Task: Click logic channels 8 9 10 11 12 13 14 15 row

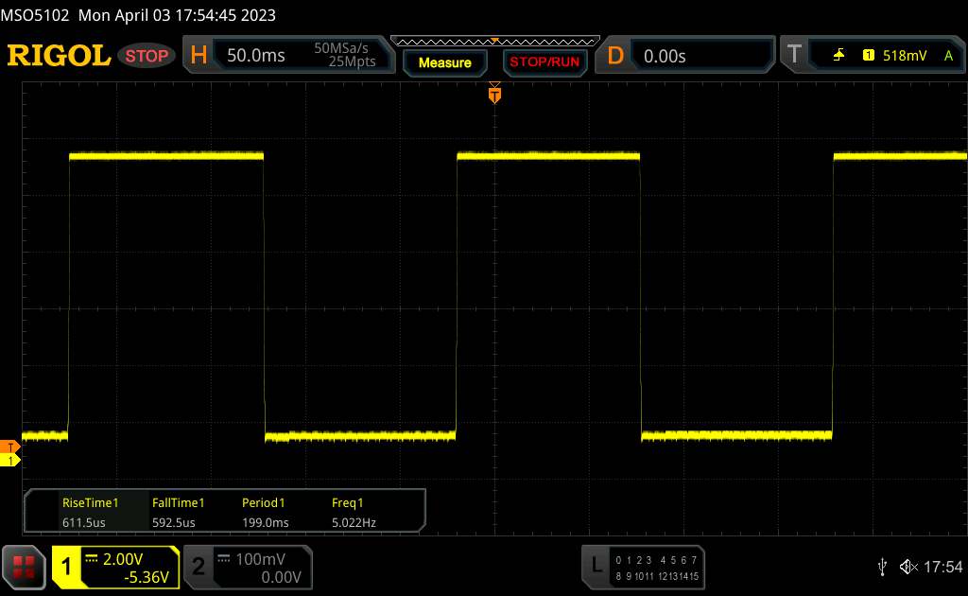Action: [x=657, y=576]
